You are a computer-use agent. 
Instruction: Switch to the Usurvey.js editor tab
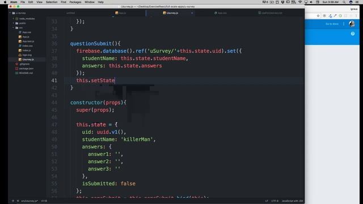(170, 13)
